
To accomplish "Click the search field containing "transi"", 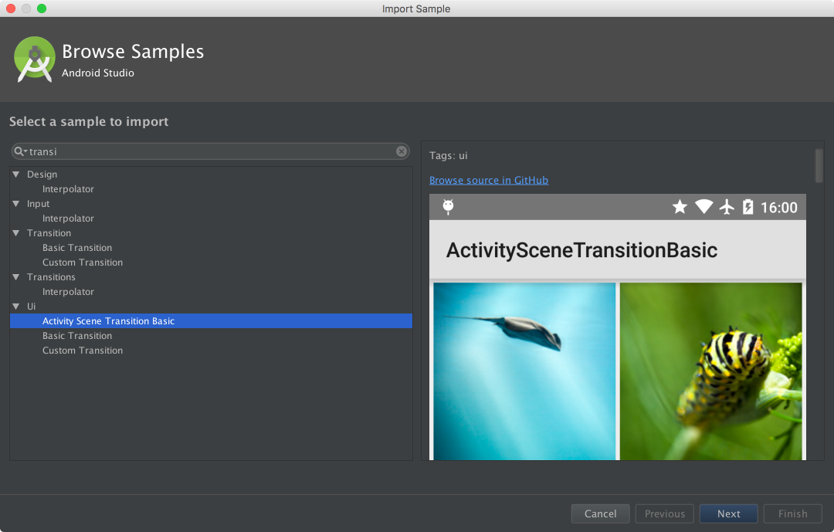I will pyautogui.click(x=211, y=151).
